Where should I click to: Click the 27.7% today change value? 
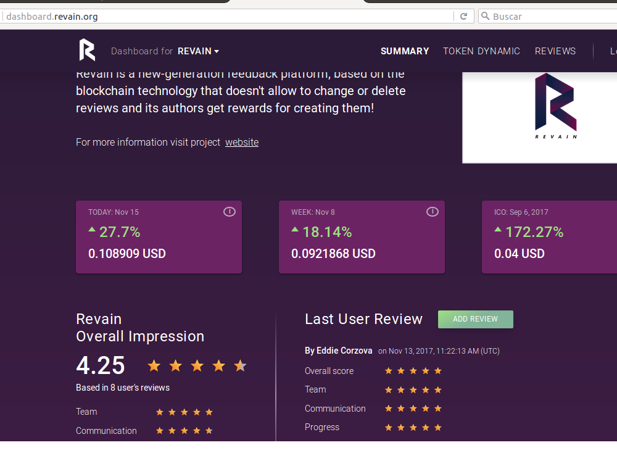coord(120,232)
